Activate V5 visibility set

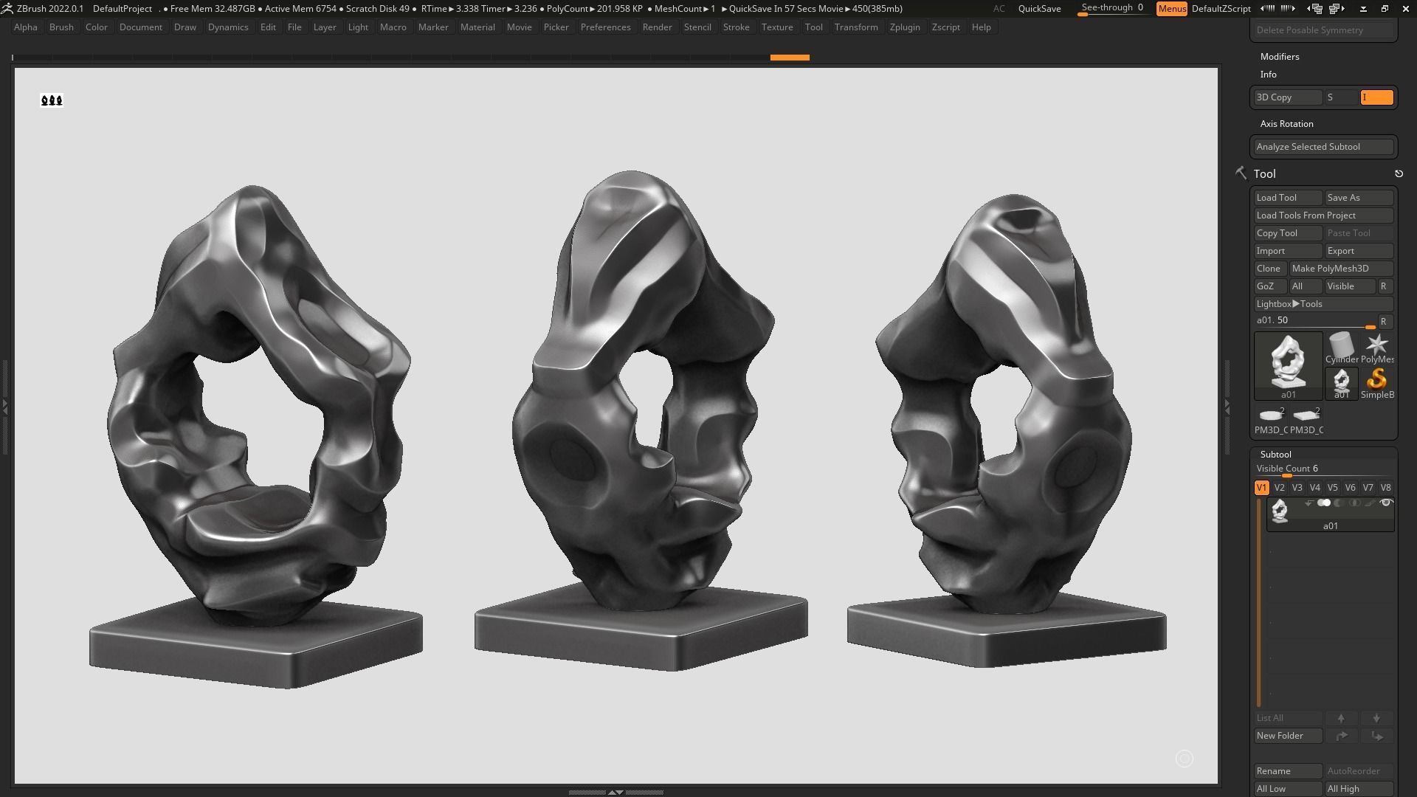pyautogui.click(x=1332, y=488)
